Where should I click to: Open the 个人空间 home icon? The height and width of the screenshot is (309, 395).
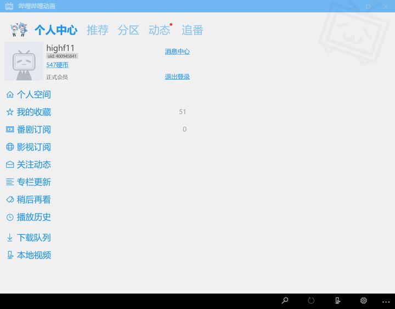[x=10, y=94]
